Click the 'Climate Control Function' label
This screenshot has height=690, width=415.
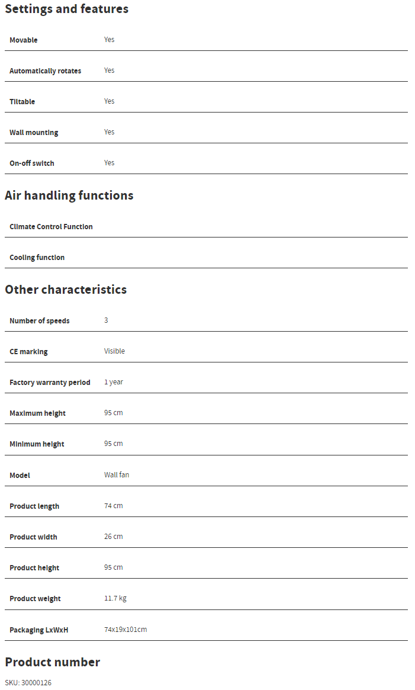coord(51,227)
